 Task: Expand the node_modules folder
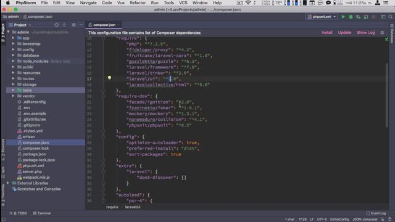pos(13,61)
